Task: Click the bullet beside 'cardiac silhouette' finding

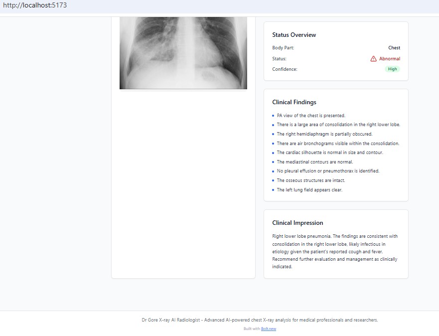Action: coord(274,153)
